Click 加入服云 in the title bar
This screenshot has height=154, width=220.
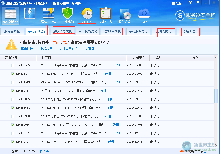pos(178,3)
